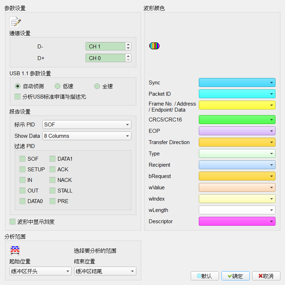Open the Transfer Direction color picker
This screenshot has height=285, width=285.
pyautogui.click(x=237, y=142)
